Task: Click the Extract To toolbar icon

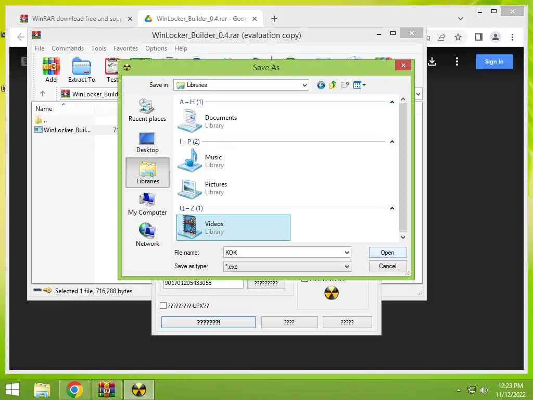Action: [x=82, y=70]
